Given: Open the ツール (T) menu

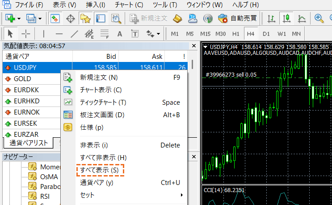Looking at the screenshot, I should click(164, 5).
